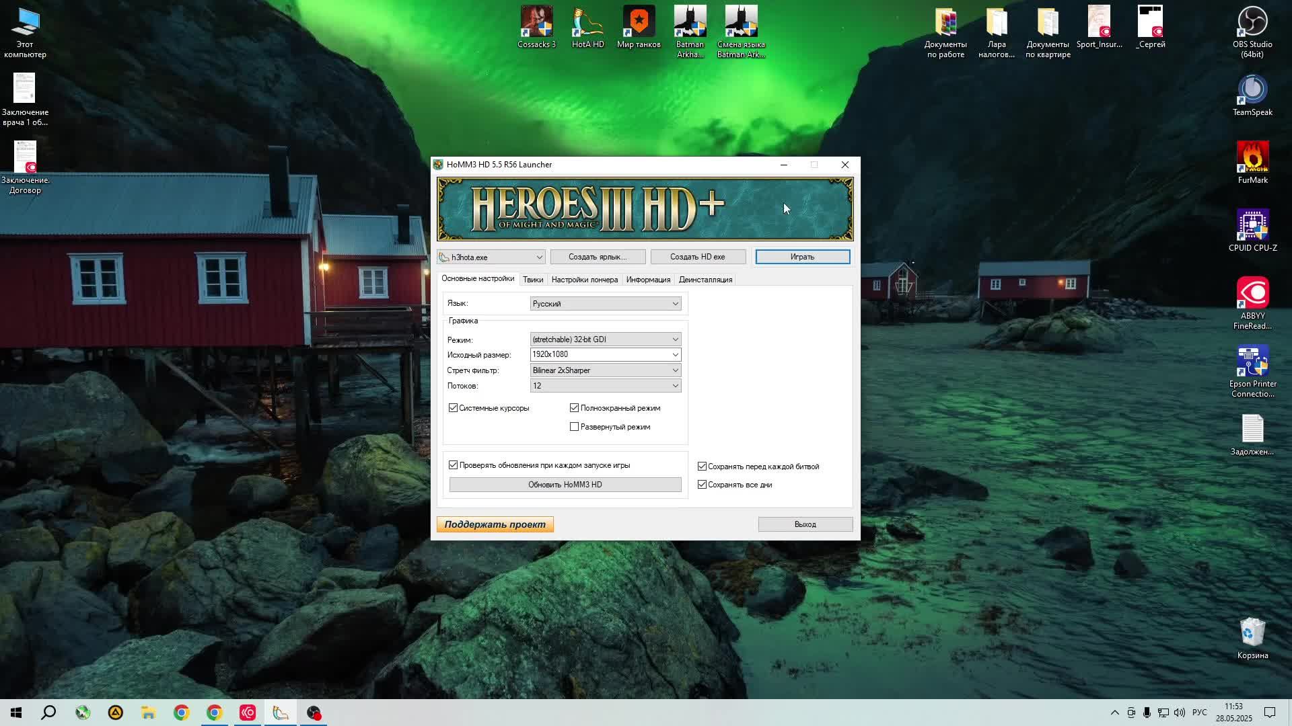Switch to Основные настройки tab
1292x726 pixels.
478,278
